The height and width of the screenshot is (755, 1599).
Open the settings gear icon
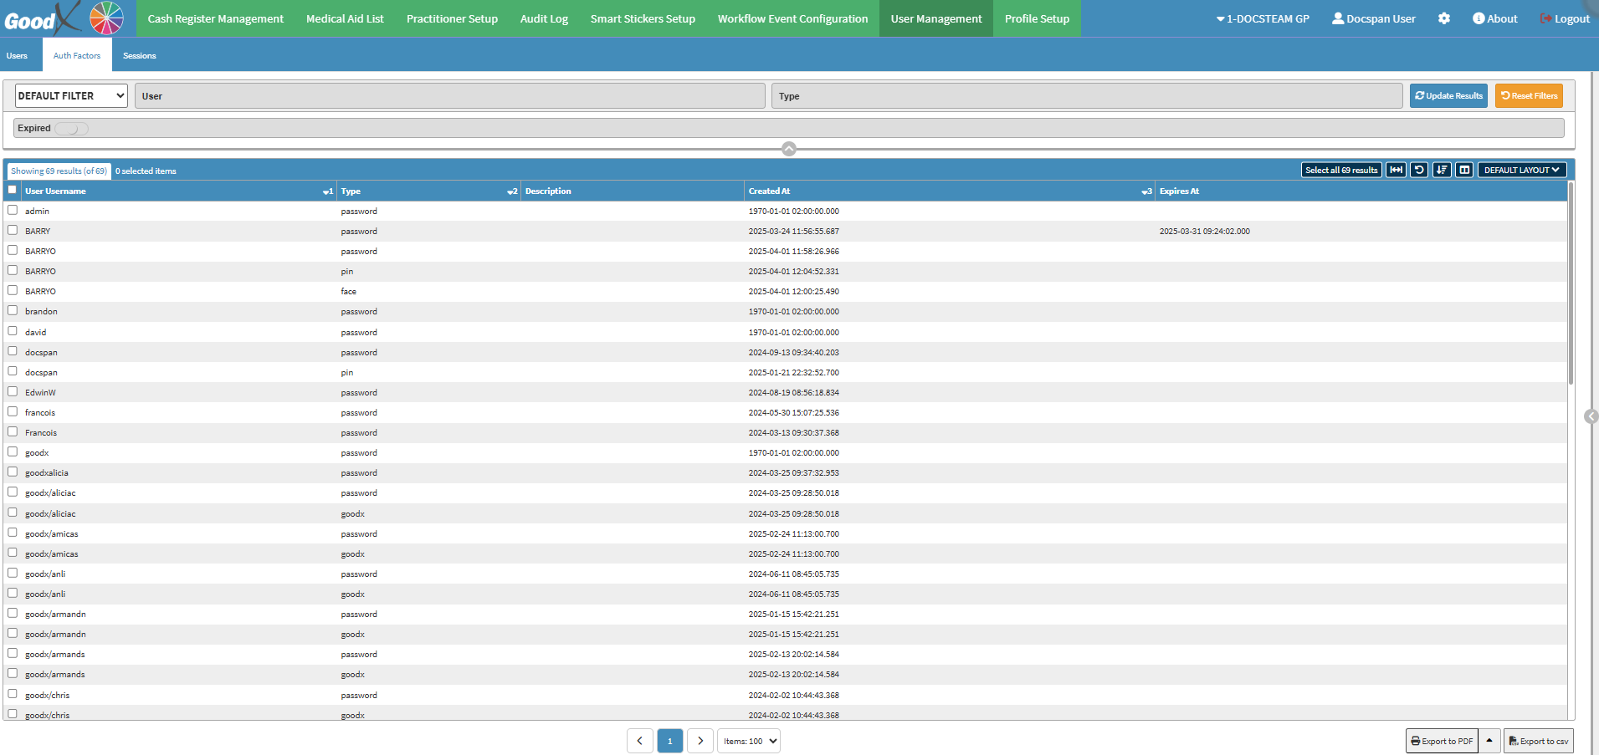coord(1444,18)
